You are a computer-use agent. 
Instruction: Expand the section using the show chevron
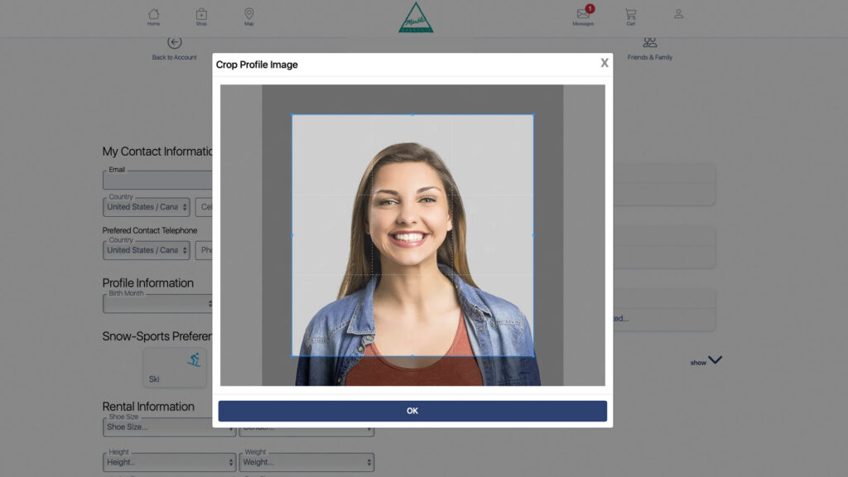tap(715, 360)
